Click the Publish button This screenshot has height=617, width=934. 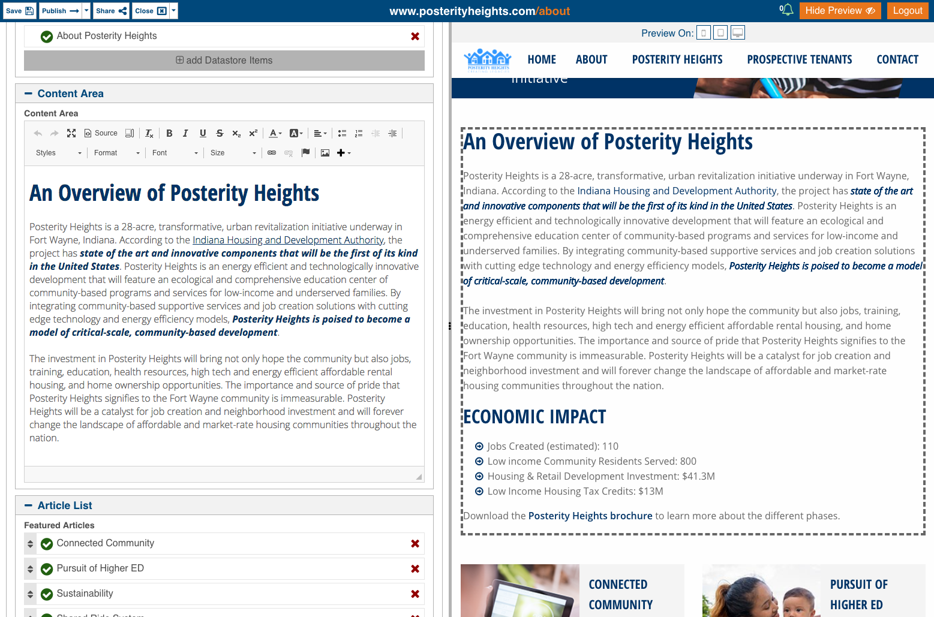pos(61,11)
